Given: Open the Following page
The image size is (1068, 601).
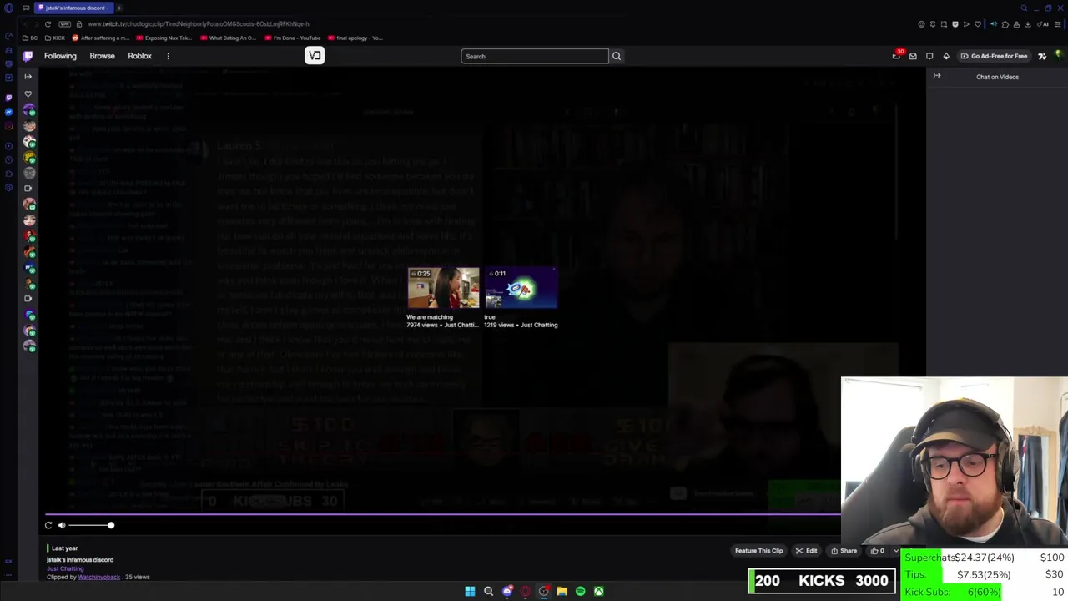Looking at the screenshot, I should point(60,56).
